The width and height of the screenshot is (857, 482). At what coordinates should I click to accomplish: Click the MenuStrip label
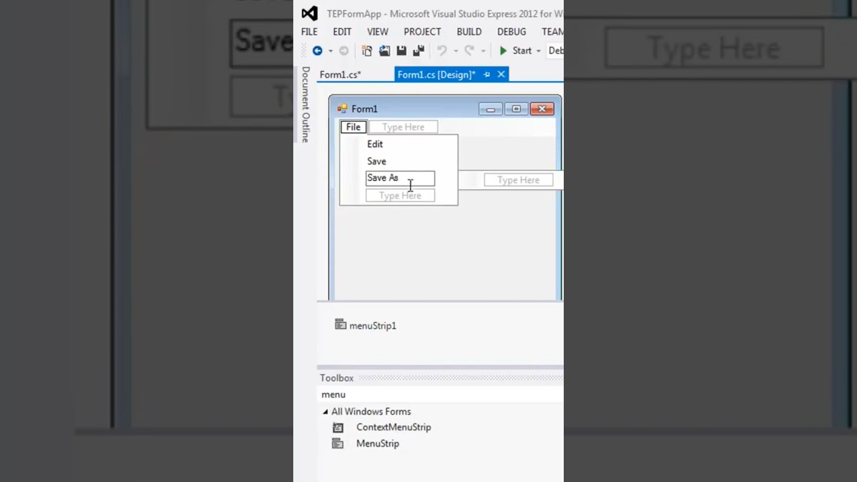click(378, 444)
